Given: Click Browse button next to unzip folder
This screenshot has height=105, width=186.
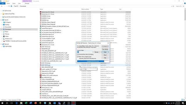Looking at the screenshot, I should tap(97, 52).
